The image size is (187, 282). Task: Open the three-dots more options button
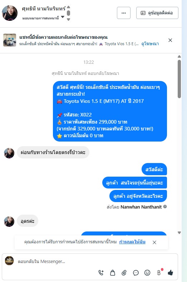click(x=124, y=13)
